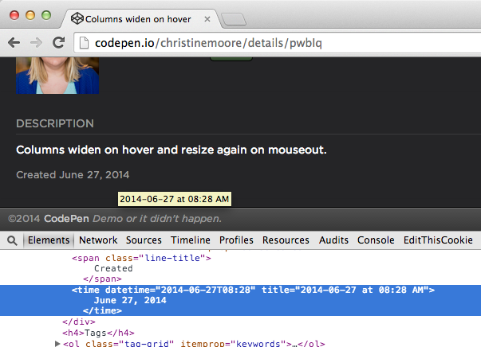The height and width of the screenshot is (347, 481).
Task: Close the Columns widen on hover tab
Action: pos(207,18)
